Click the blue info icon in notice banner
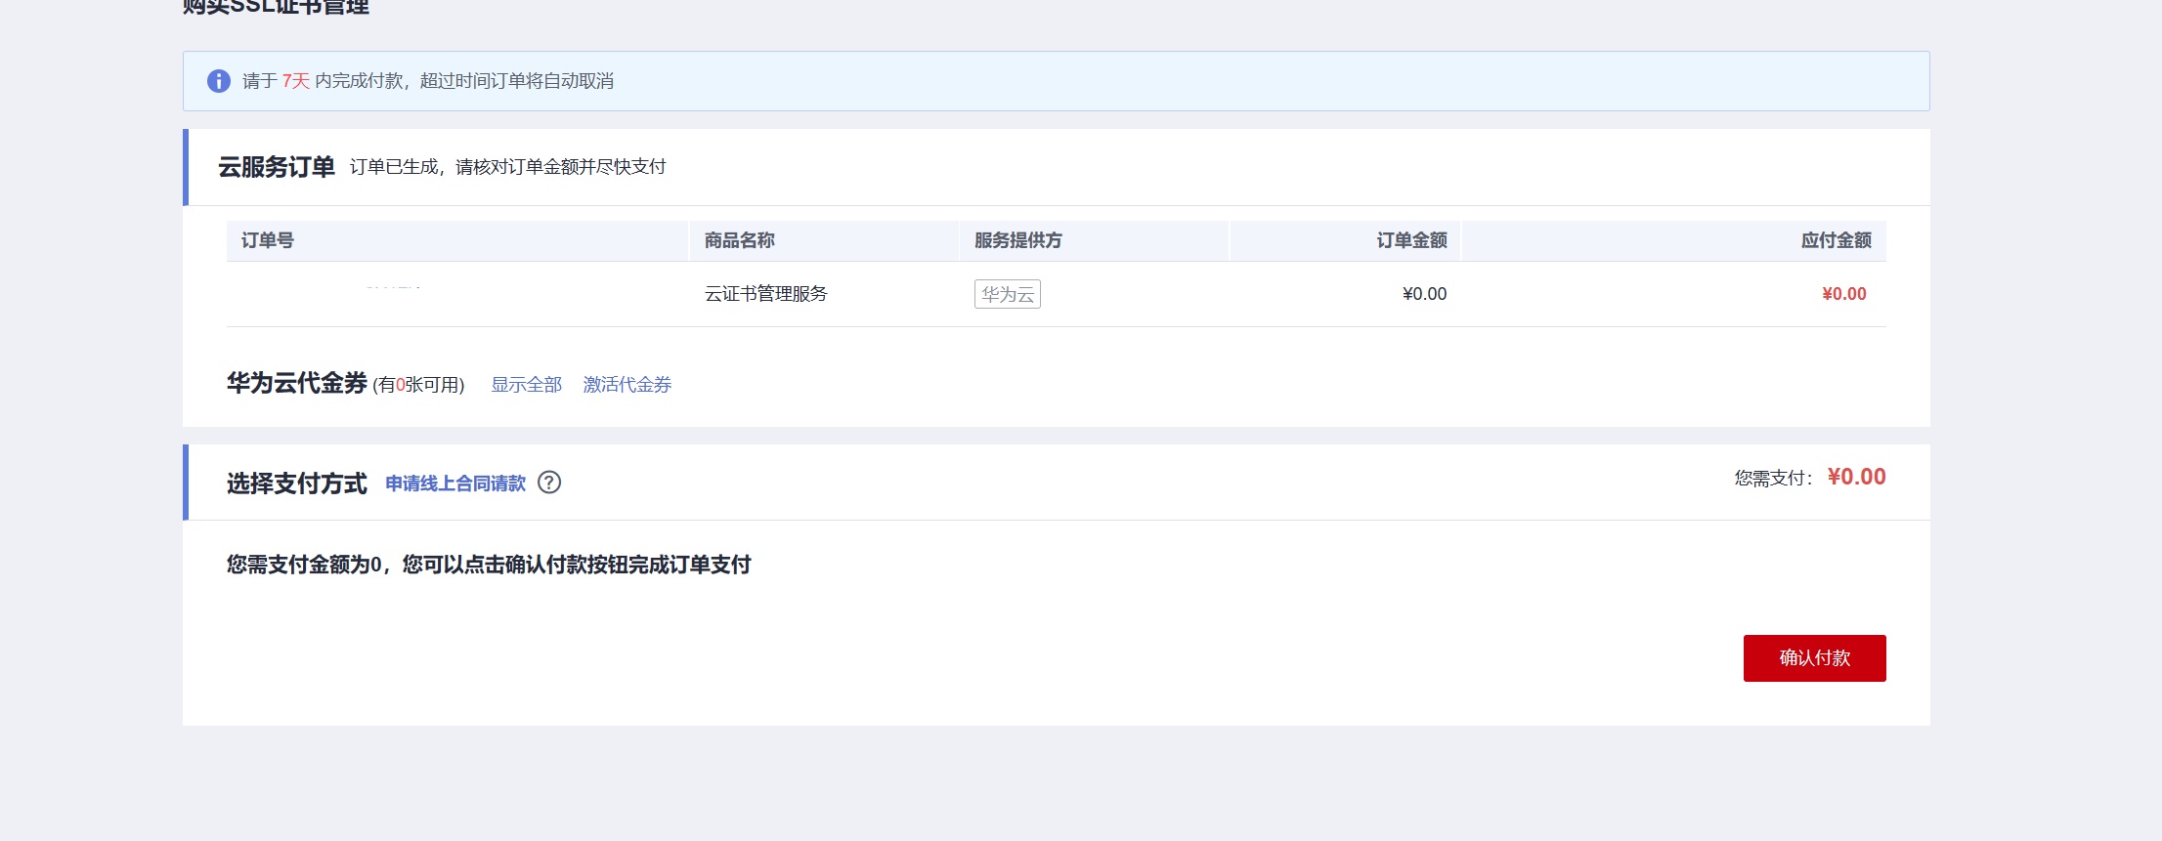Screen dimensions: 2162x841 coord(219,81)
